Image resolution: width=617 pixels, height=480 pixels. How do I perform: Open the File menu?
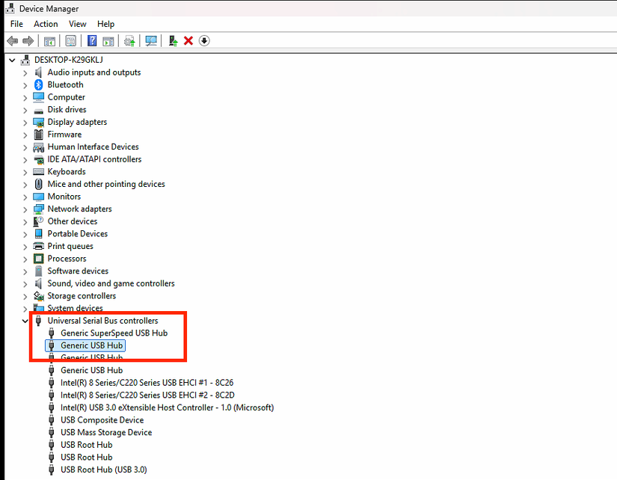click(x=16, y=24)
